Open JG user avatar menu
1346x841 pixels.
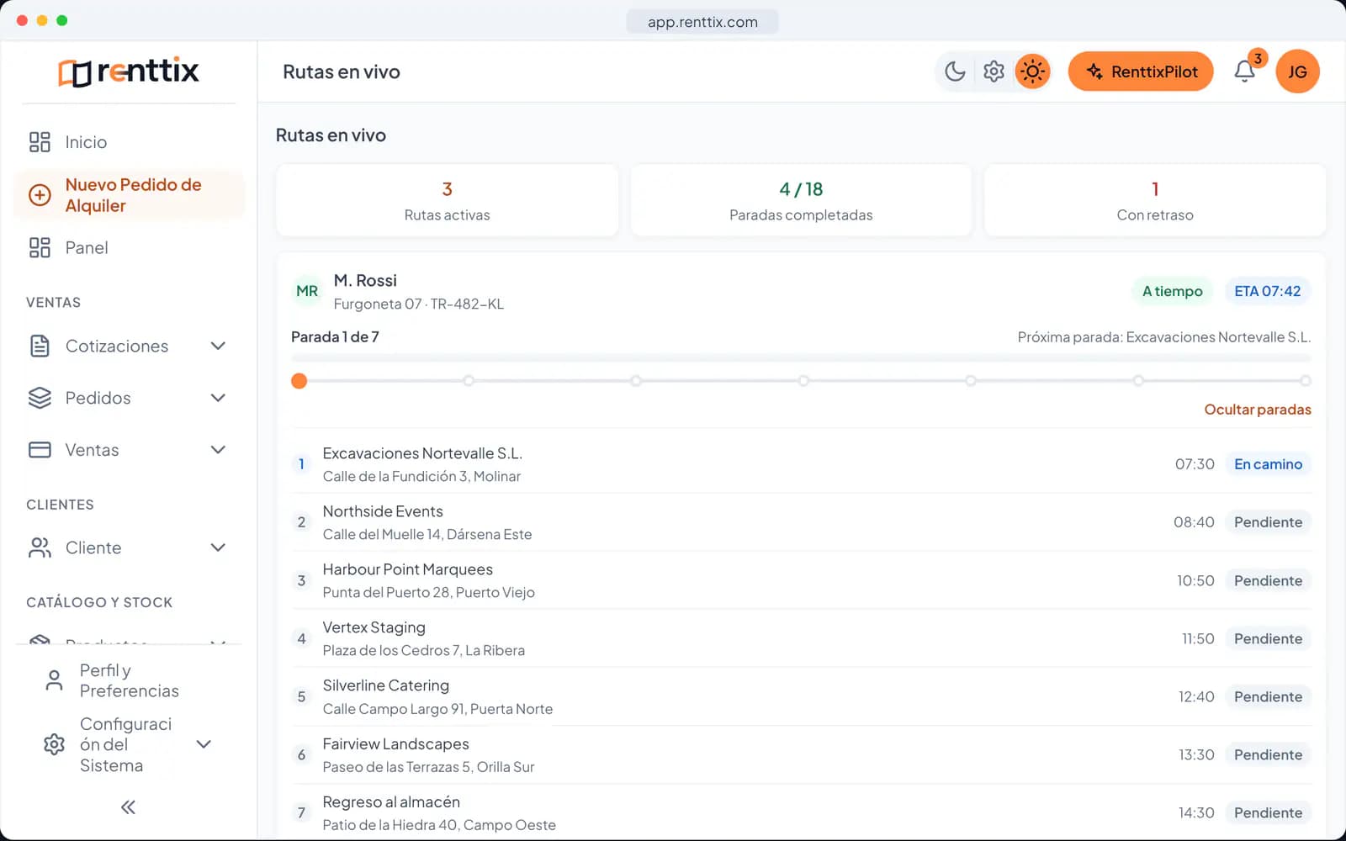(x=1297, y=71)
